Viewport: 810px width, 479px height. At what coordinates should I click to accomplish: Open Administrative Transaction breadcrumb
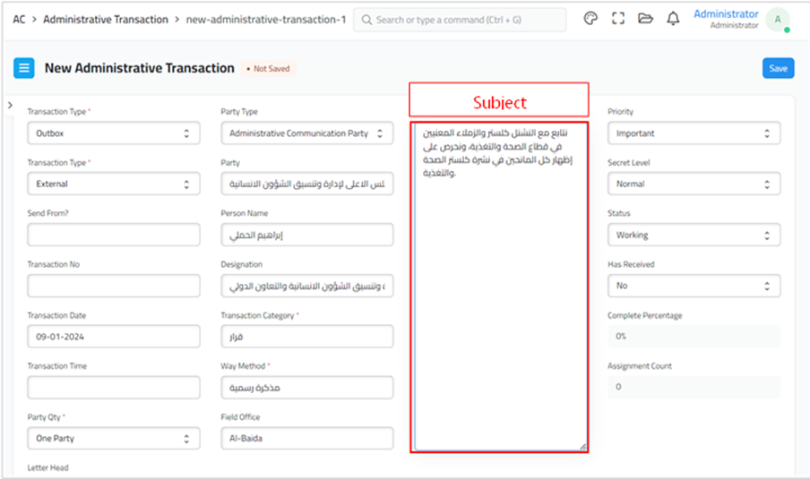106,19
